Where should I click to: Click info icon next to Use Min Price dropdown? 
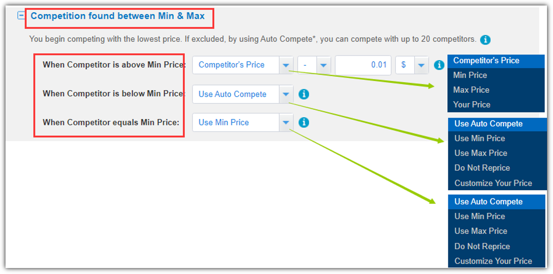(304, 123)
